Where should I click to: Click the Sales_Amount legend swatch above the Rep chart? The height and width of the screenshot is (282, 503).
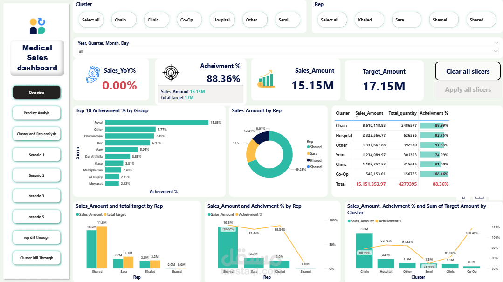[x=78, y=213]
